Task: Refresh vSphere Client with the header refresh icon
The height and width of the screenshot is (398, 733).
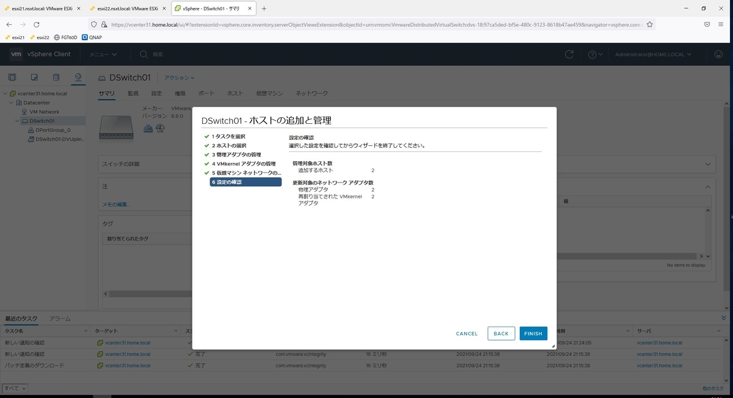Action: 569,54
